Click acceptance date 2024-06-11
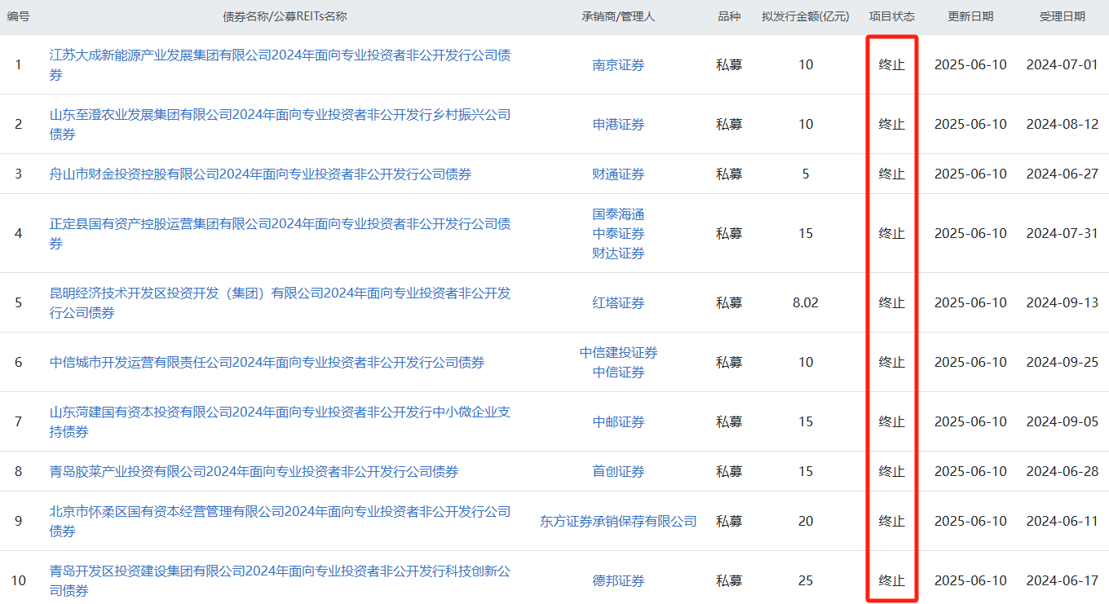 1063,521
